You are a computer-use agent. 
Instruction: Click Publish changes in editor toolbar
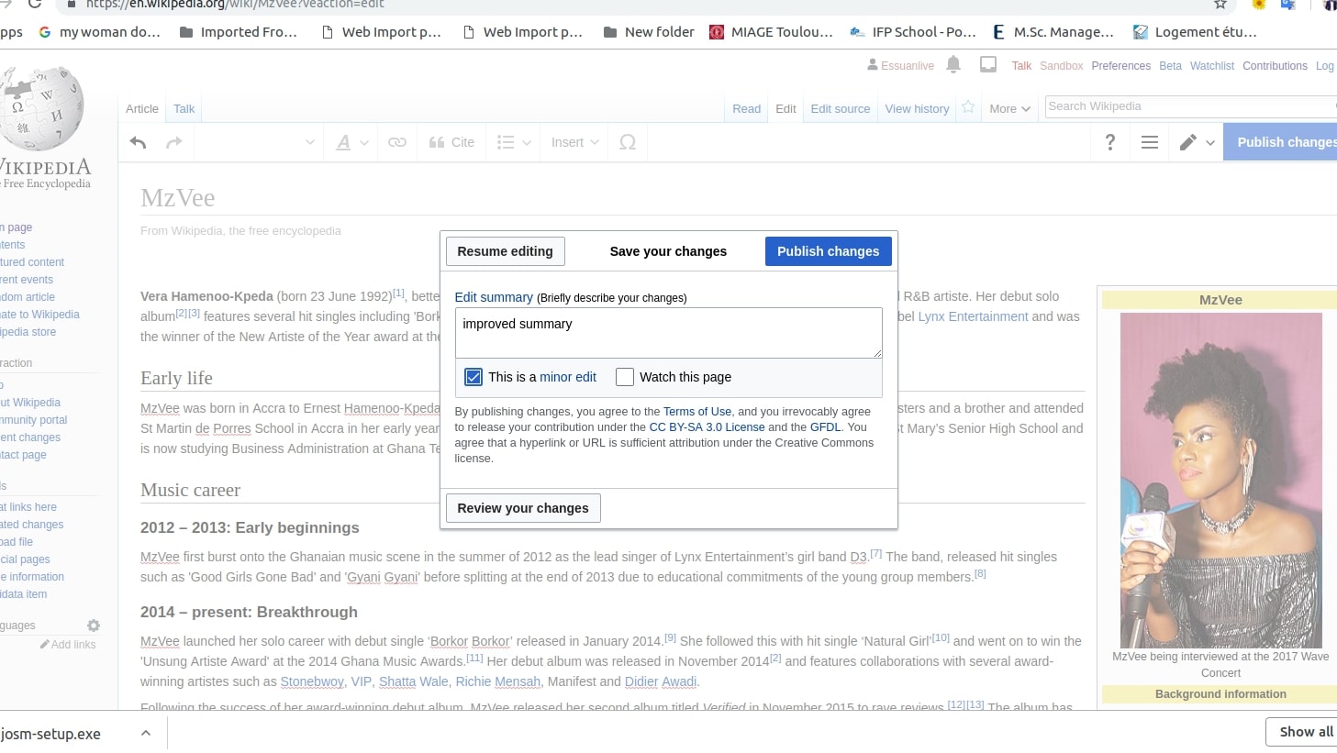1280,142
